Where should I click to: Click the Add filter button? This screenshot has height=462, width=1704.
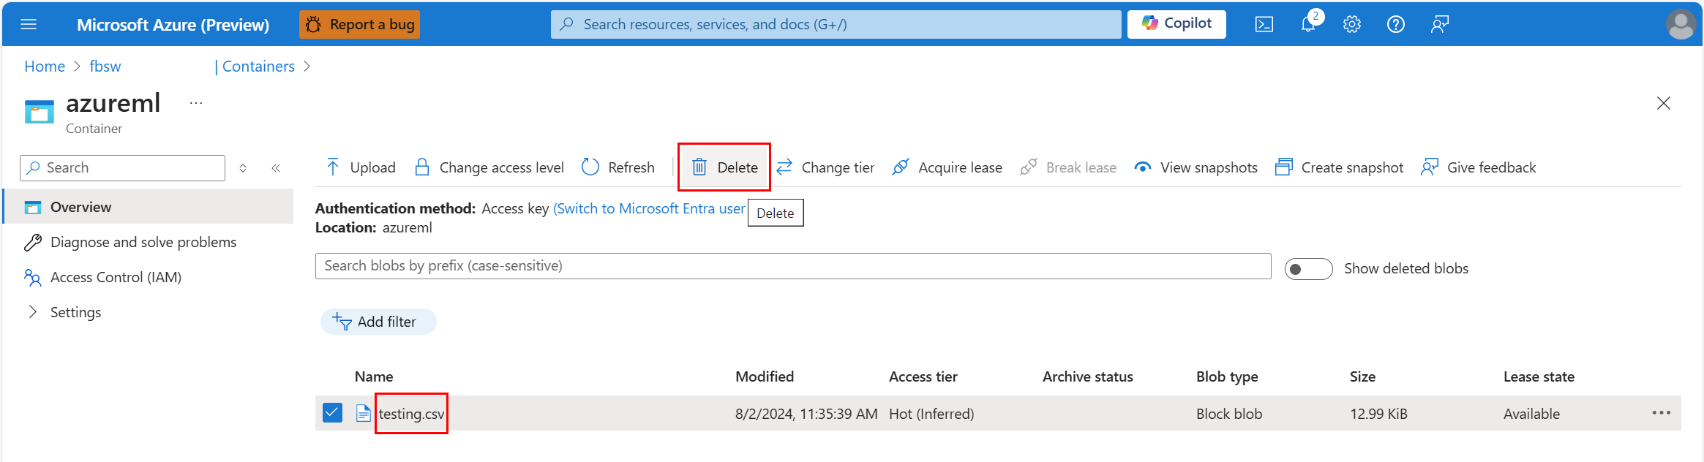[x=378, y=322]
